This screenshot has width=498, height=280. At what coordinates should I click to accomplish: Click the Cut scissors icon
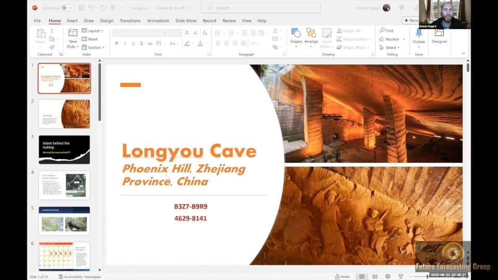[52, 31]
